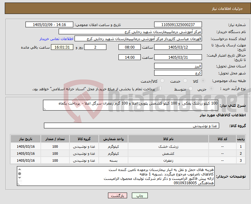This screenshot has height=204, width=251.
Task: Select the خدمت radio button
Action: coord(185,81)
